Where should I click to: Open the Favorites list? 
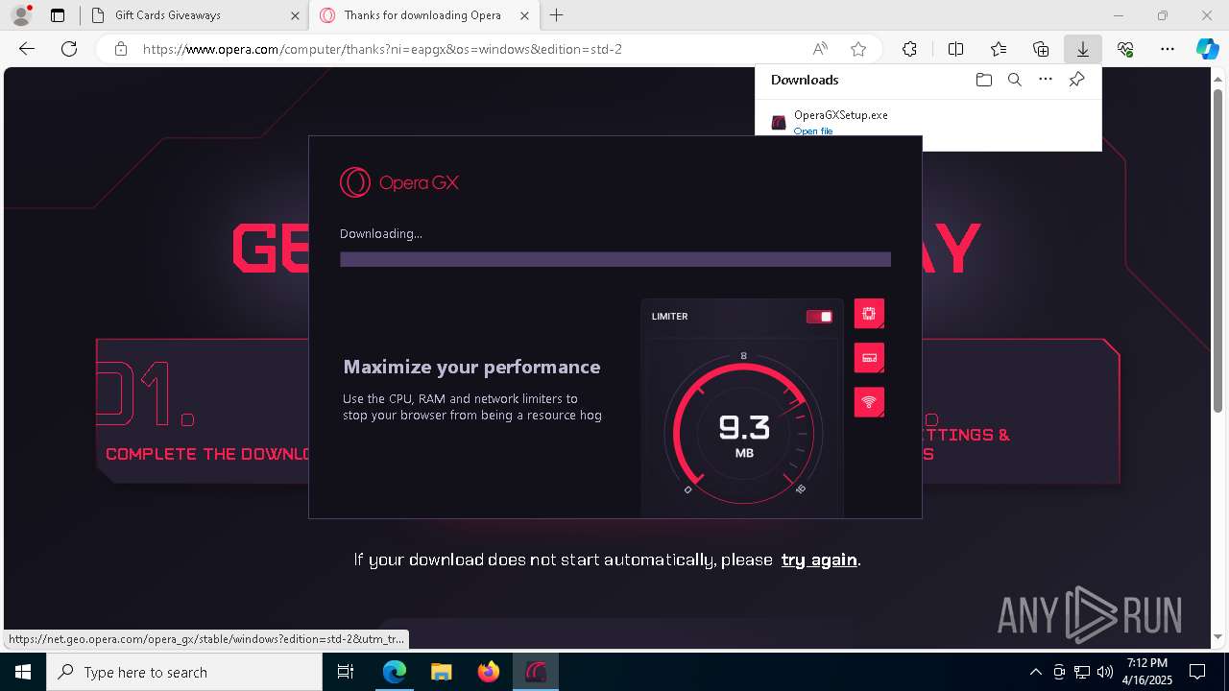pos(999,49)
